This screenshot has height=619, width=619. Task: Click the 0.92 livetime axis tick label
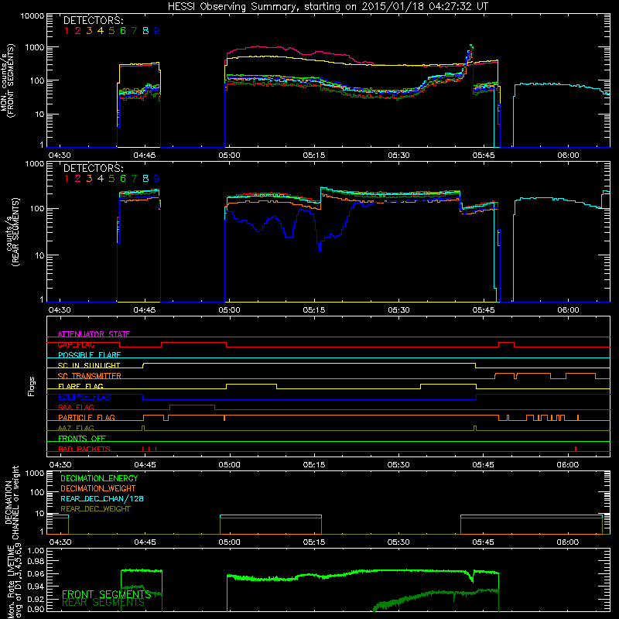pyautogui.click(x=36, y=599)
